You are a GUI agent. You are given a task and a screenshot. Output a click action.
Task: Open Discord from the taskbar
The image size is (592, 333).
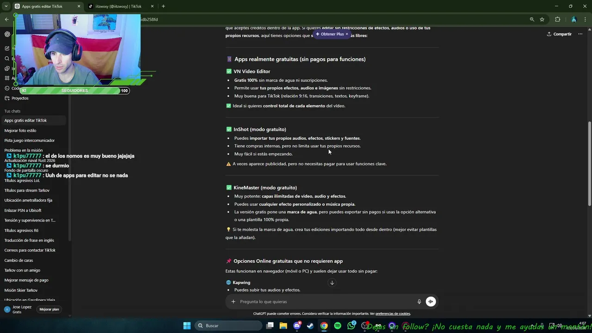pos(297,326)
